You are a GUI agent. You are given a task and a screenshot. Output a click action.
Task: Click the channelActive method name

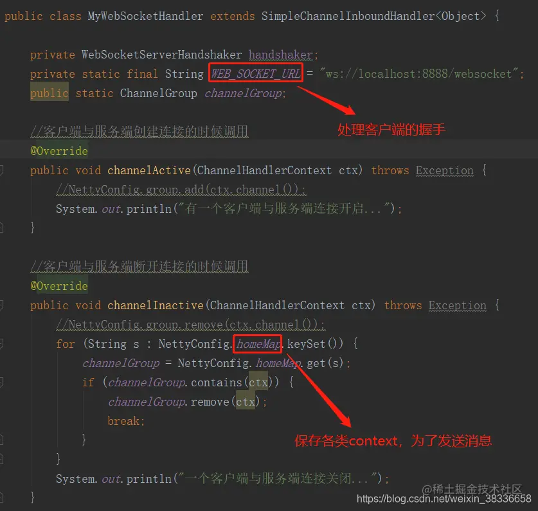(149, 170)
